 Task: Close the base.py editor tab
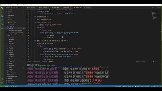pos(82,7)
